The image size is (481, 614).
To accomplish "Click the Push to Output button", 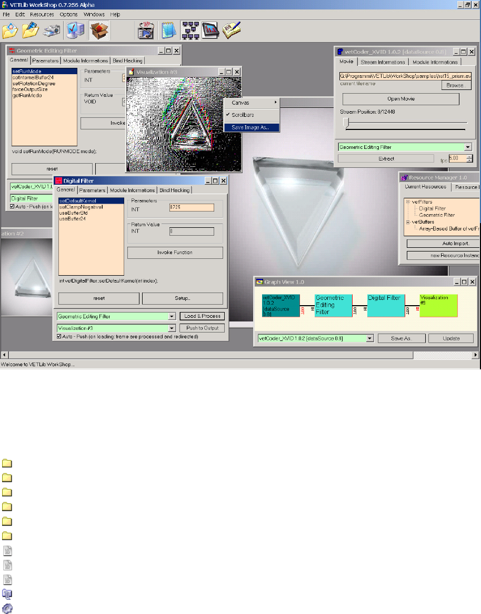I will (x=203, y=328).
